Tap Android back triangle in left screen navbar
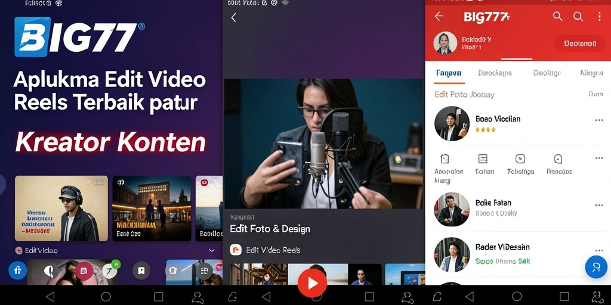The width and height of the screenshot is (611, 305). point(50,297)
